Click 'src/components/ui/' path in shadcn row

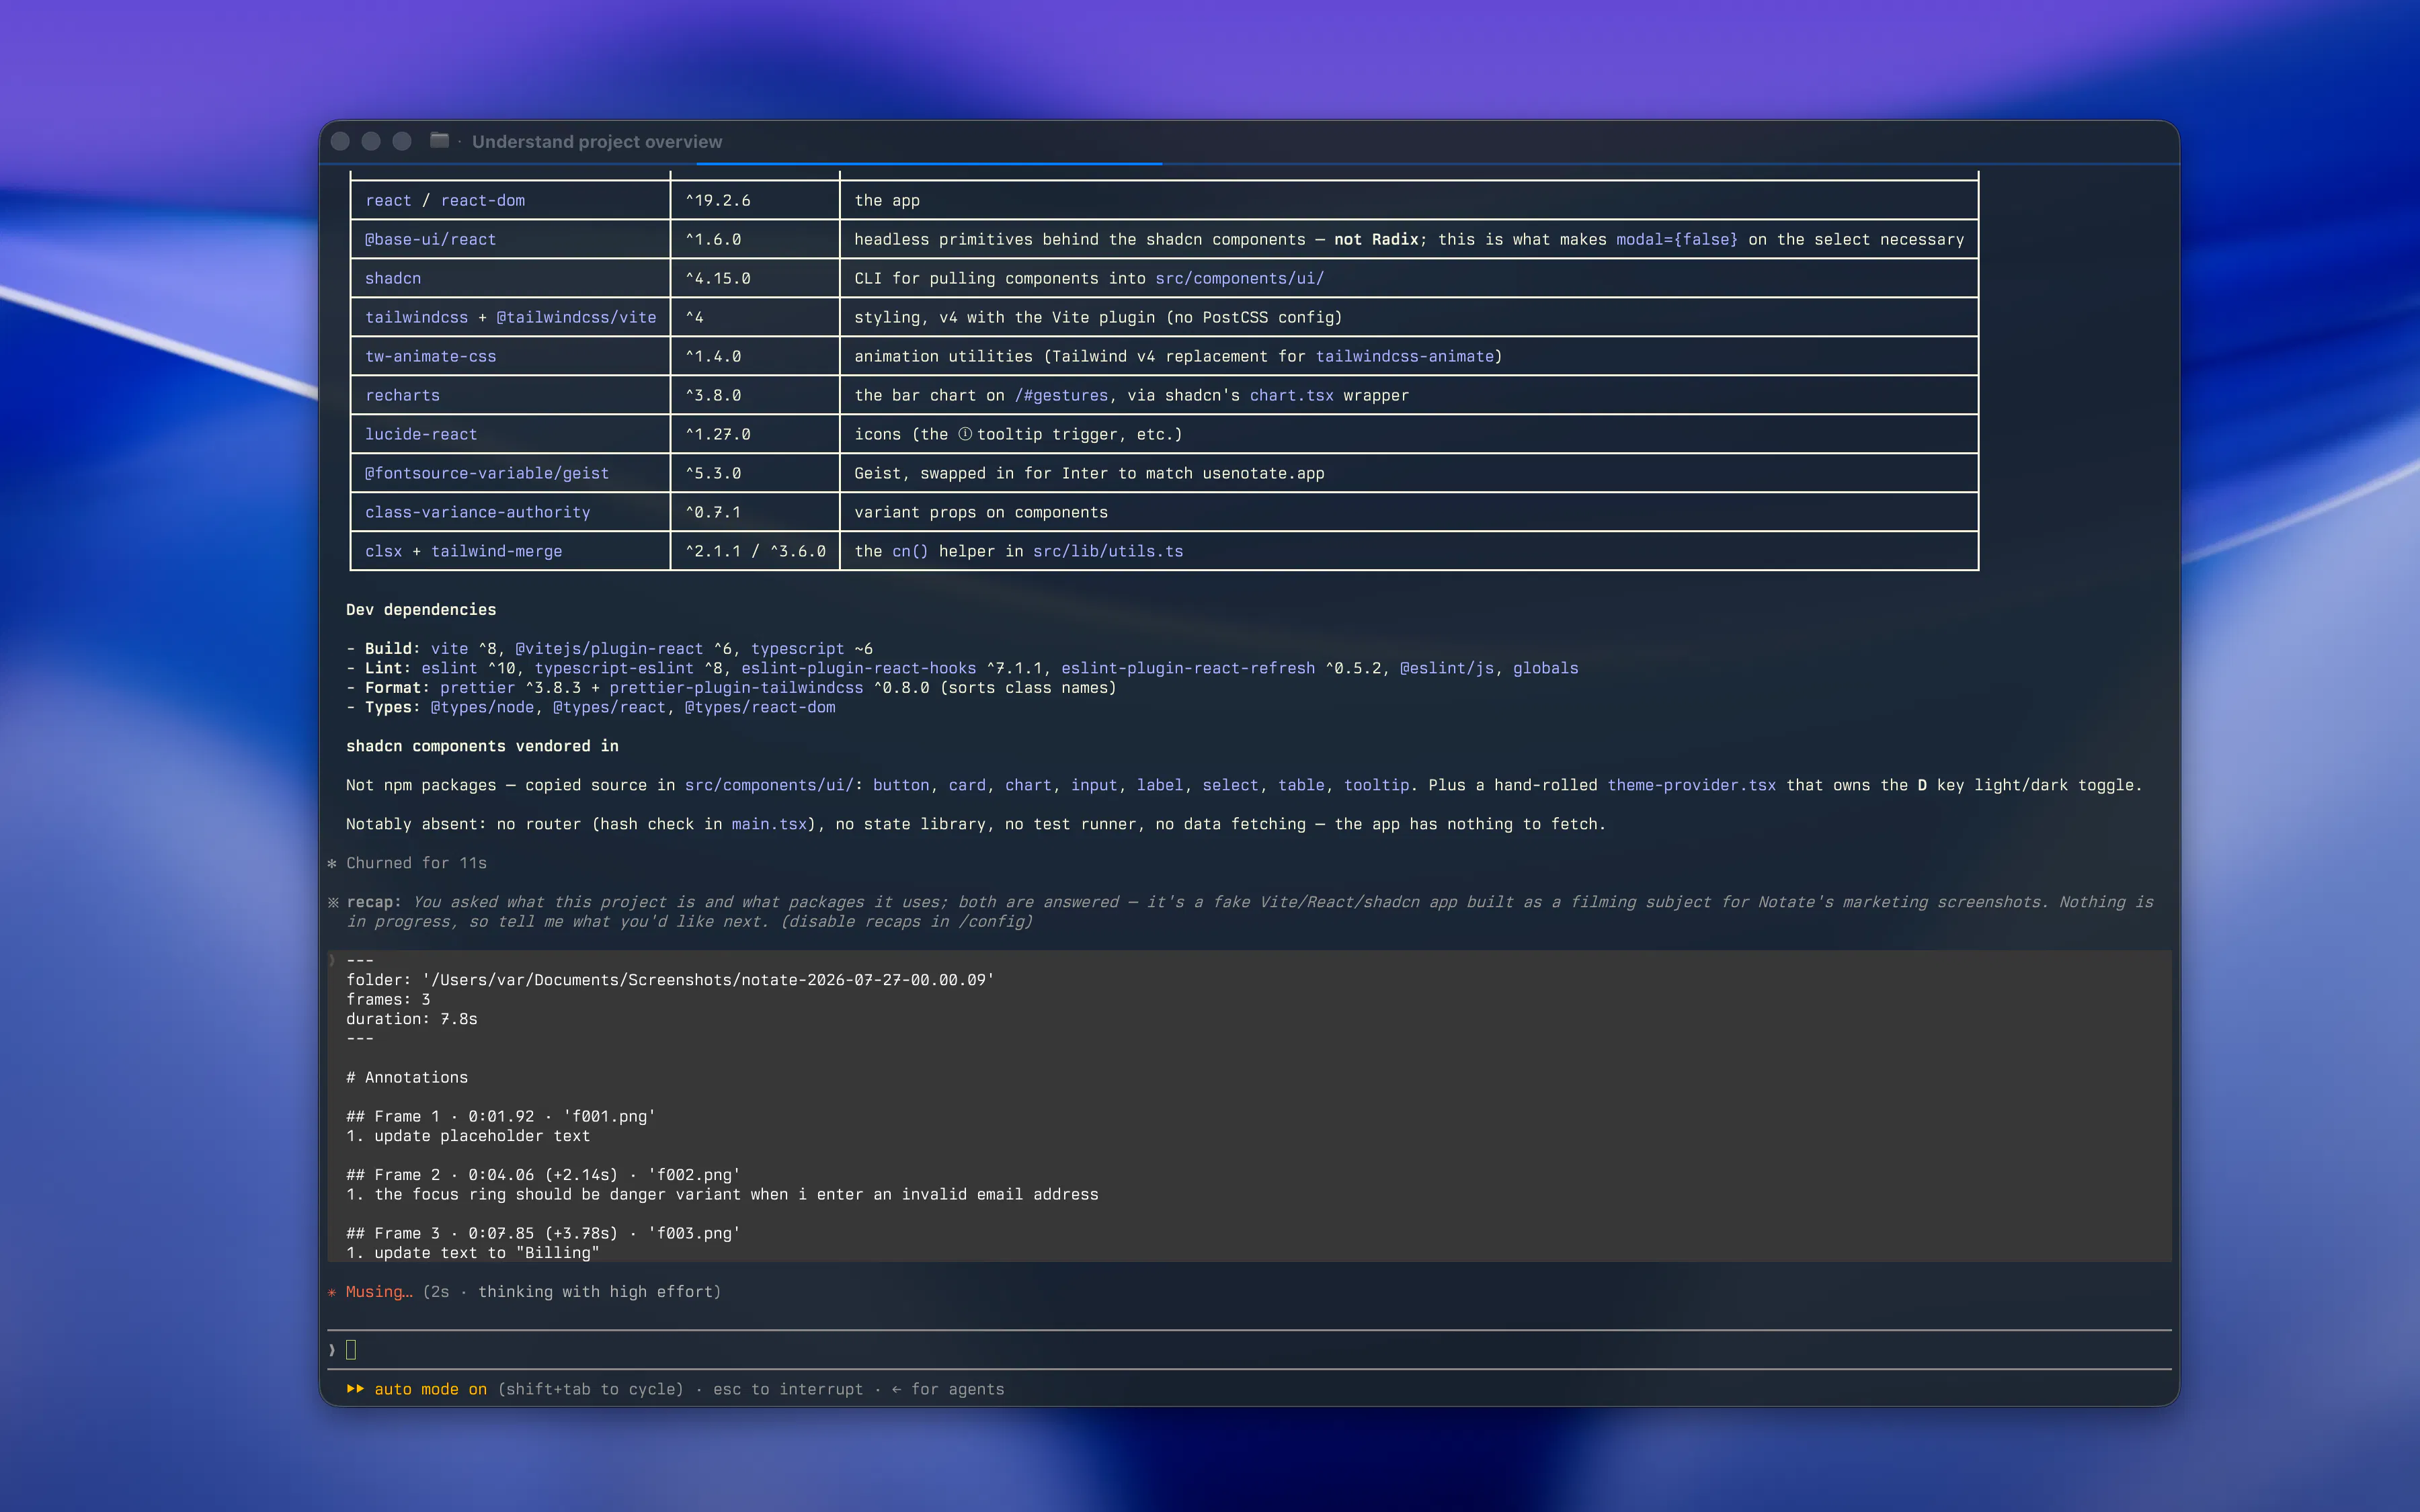point(1239,278)
